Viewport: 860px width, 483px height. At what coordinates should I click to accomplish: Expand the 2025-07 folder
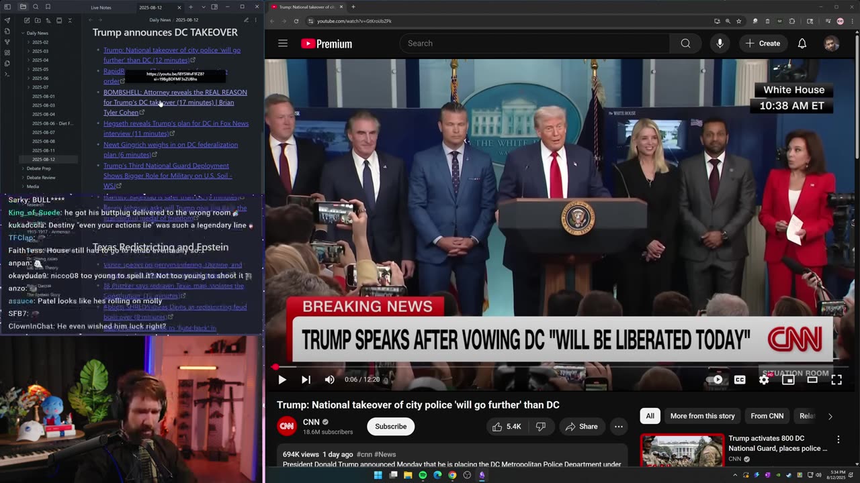pyautogui.click(x=40, y=87)
